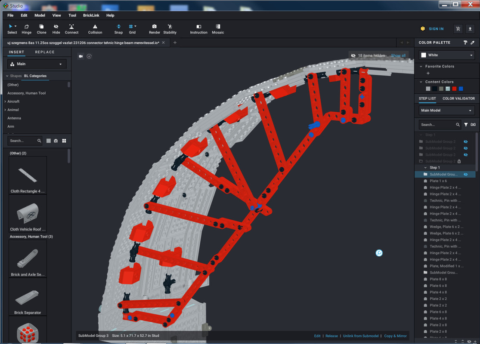Select Accessory, Human Tool category
The height and width of the screenshot is (344, 480).
[x=26, y=93]
